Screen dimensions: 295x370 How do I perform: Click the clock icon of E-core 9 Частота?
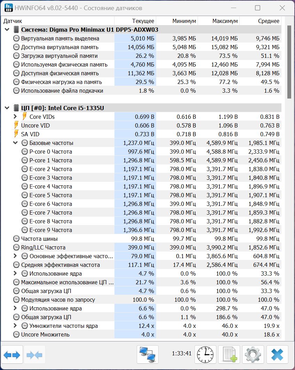[24, 230]
